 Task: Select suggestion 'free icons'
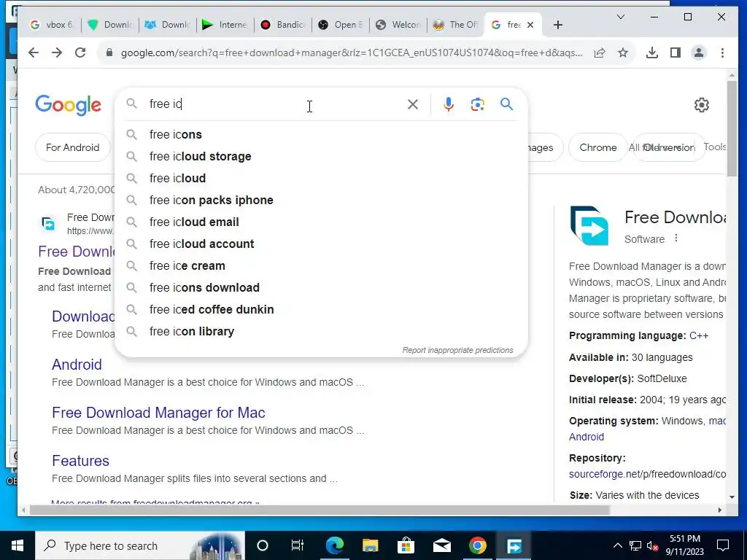(321, 135)
